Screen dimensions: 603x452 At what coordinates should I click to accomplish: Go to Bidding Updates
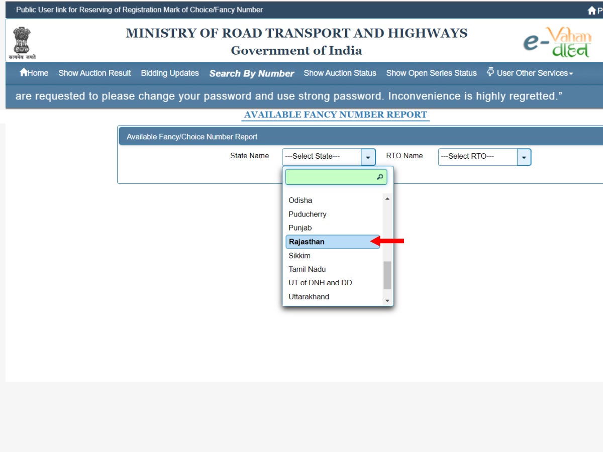pyautogui.click(x=170, y=73)
